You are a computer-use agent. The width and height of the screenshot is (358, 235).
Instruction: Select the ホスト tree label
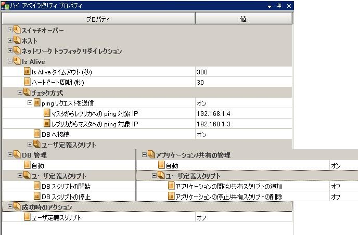pyautogui.click(x=29, y=41)
